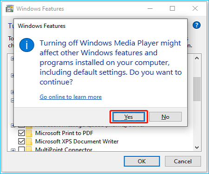Select the Microsoft Print to PDF item
The height and width of the screenshot is (174, 209).
[64, 133]
